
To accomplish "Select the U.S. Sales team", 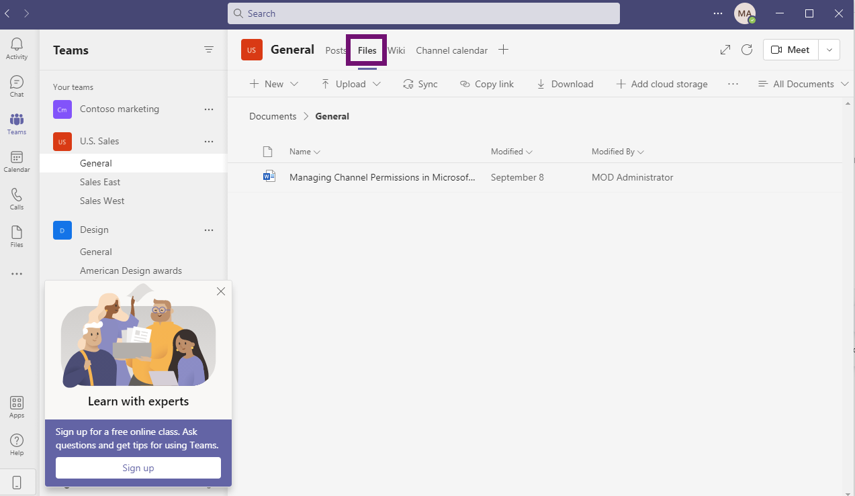I will (99, 141).
